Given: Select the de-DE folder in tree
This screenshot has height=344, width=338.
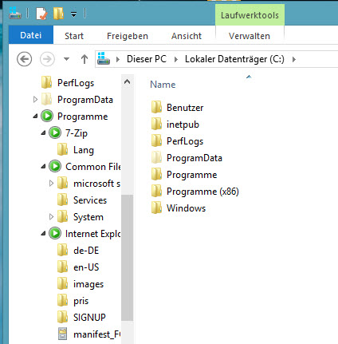Looking at the screenshot, I should 86,251.
